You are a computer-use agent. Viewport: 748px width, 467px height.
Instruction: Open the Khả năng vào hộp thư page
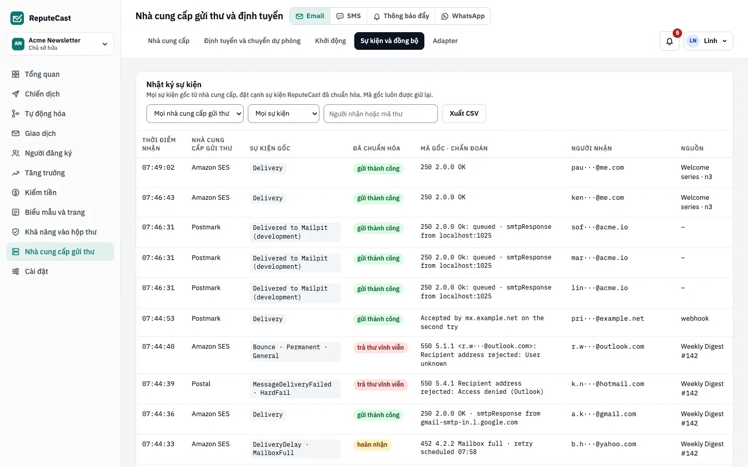pos(60,232)
